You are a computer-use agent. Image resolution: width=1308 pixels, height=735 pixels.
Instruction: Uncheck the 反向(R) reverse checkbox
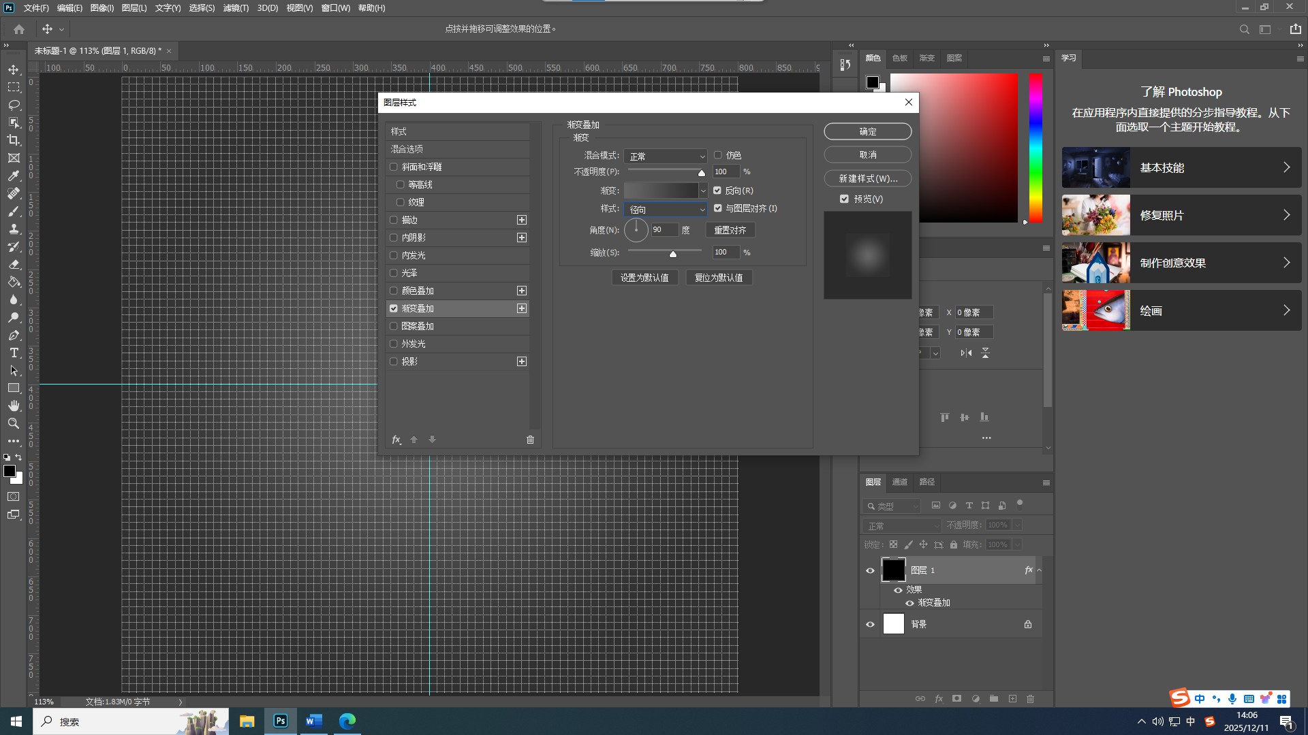[x=717, y=191]
